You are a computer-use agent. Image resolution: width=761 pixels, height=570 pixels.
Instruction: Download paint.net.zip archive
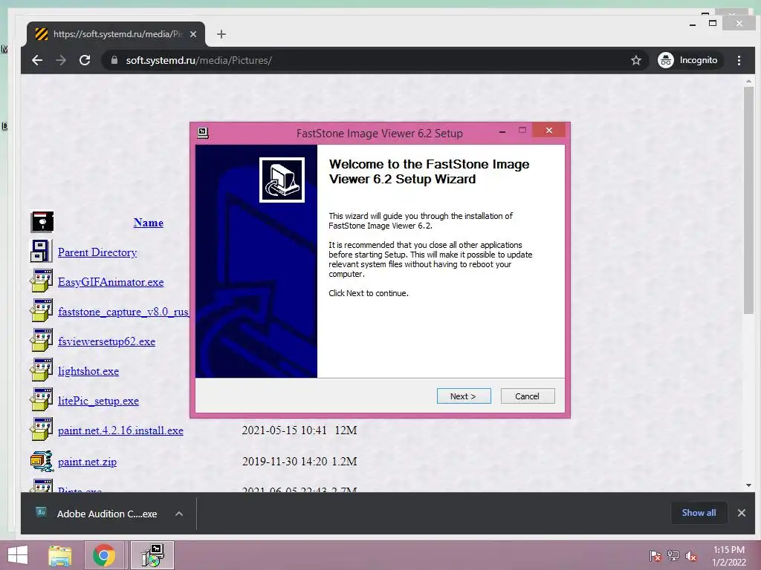point(88,462)
